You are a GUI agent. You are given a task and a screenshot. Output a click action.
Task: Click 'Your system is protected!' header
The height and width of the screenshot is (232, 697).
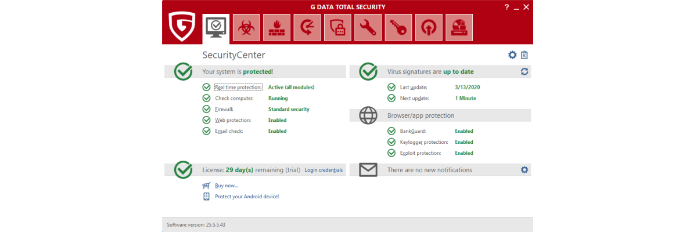[238, 72]
